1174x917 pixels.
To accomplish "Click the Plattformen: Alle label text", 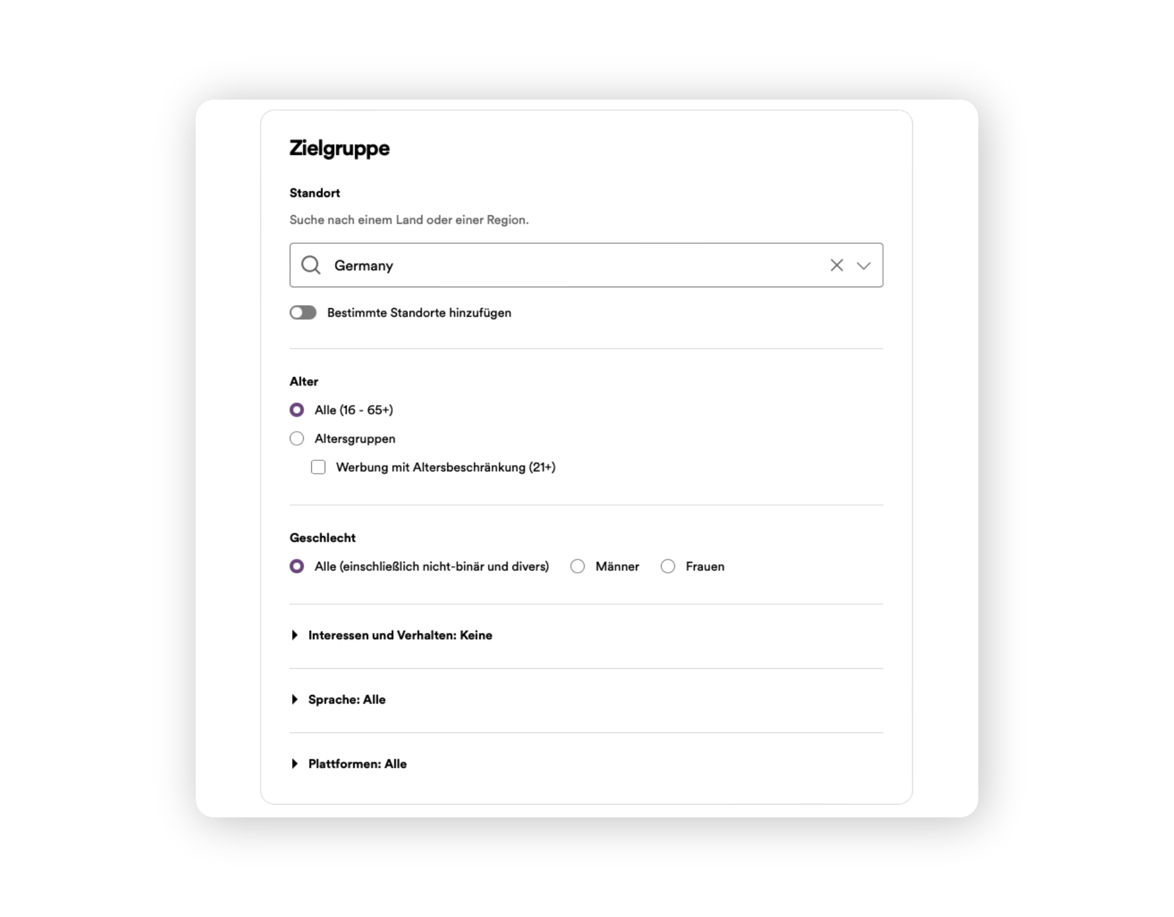I will pos(357,764).
